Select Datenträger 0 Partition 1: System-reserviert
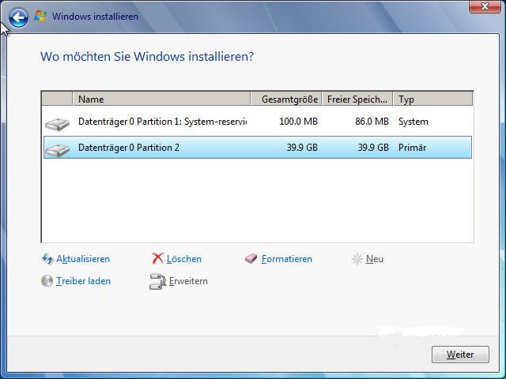506x379 pixels. [x=258, y=122]
